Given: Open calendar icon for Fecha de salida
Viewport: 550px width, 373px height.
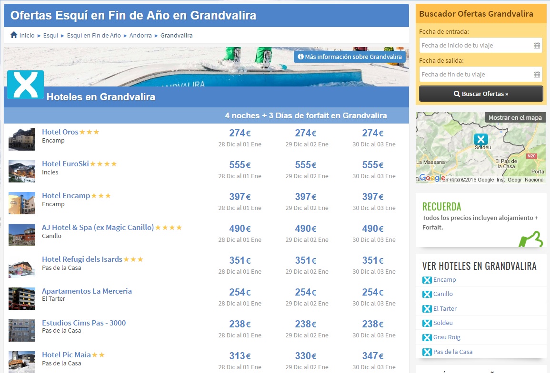Looking at the screenshot, I should 537,74.
